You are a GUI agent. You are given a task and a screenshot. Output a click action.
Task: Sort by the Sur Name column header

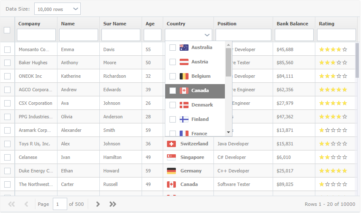point(115,24)
